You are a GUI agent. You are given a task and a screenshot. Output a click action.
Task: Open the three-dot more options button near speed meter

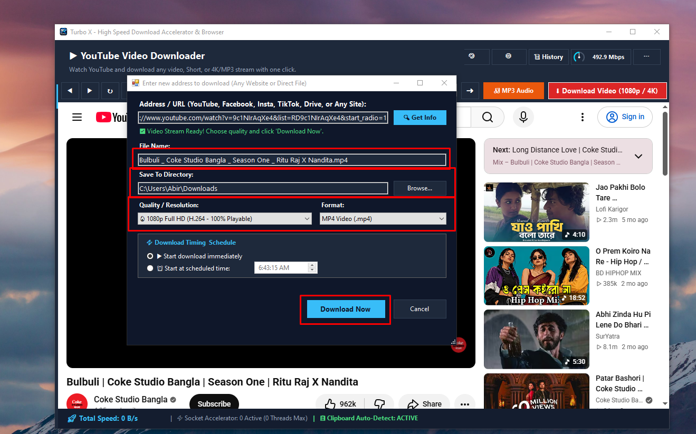click(647, 57)
